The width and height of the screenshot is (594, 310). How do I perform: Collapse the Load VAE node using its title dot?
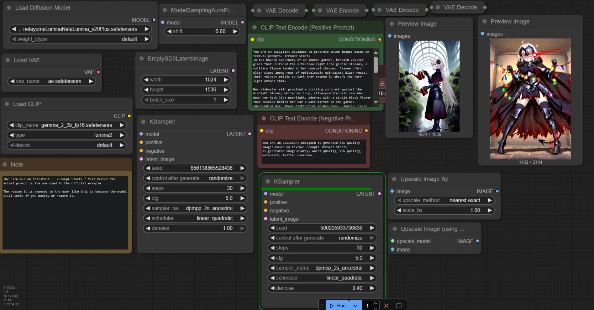coord(7,60)
